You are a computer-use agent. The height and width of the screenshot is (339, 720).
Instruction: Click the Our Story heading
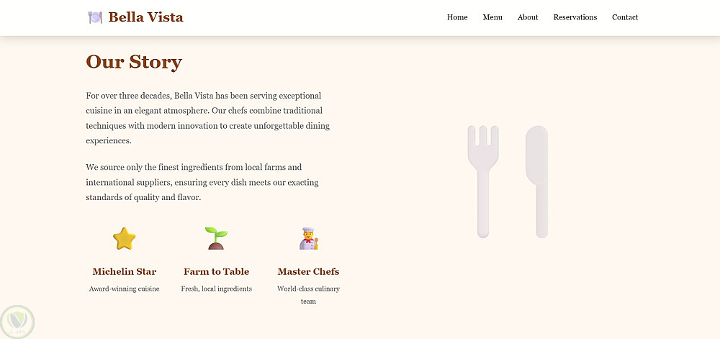tap(134, 62)
